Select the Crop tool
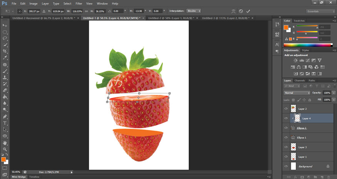Image resolution: width=337 pixels, height=179 pixels. [x=5, y=51]
